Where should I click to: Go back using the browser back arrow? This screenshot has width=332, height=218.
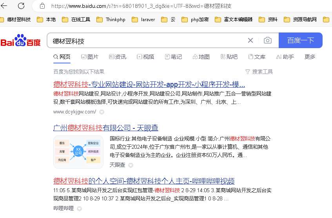click(x=4, y=6)
